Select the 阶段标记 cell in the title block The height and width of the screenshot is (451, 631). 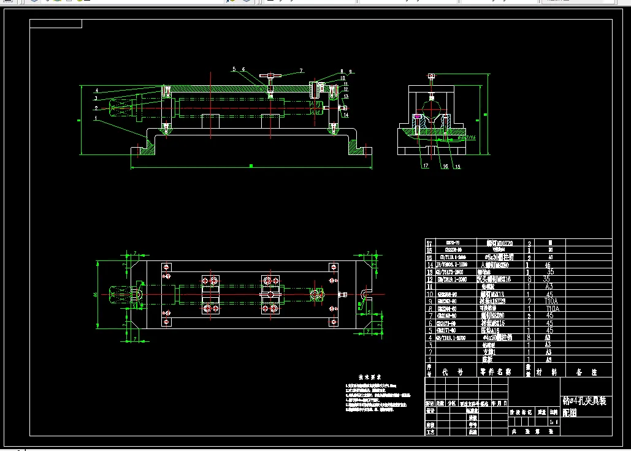[521, 412]
